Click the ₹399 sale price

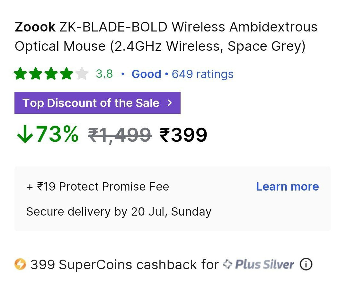tap(183, 135)
